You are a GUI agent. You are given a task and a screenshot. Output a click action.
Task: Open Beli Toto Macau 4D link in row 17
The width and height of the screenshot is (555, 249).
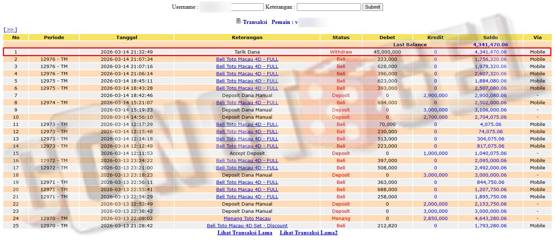247,168
